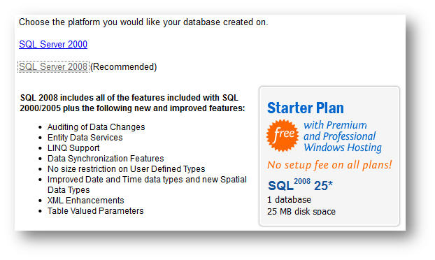Viewport: 435px width, 260px height.
Task: Click the 'Choose the platform' instruction text
Action: coord(143,22)
